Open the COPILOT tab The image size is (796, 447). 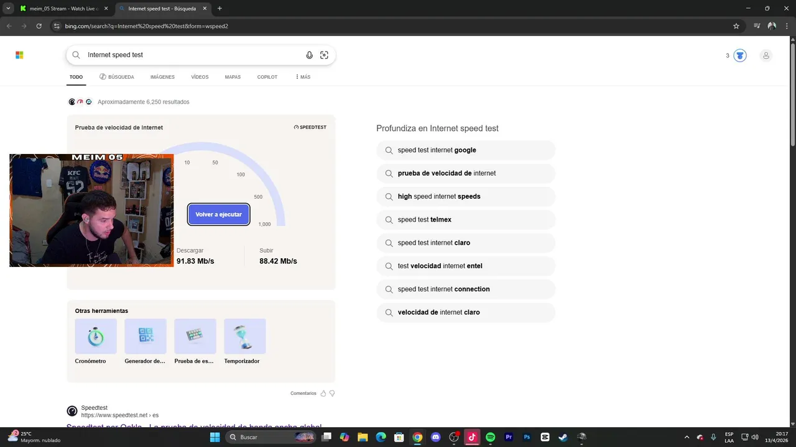[267, 77]
